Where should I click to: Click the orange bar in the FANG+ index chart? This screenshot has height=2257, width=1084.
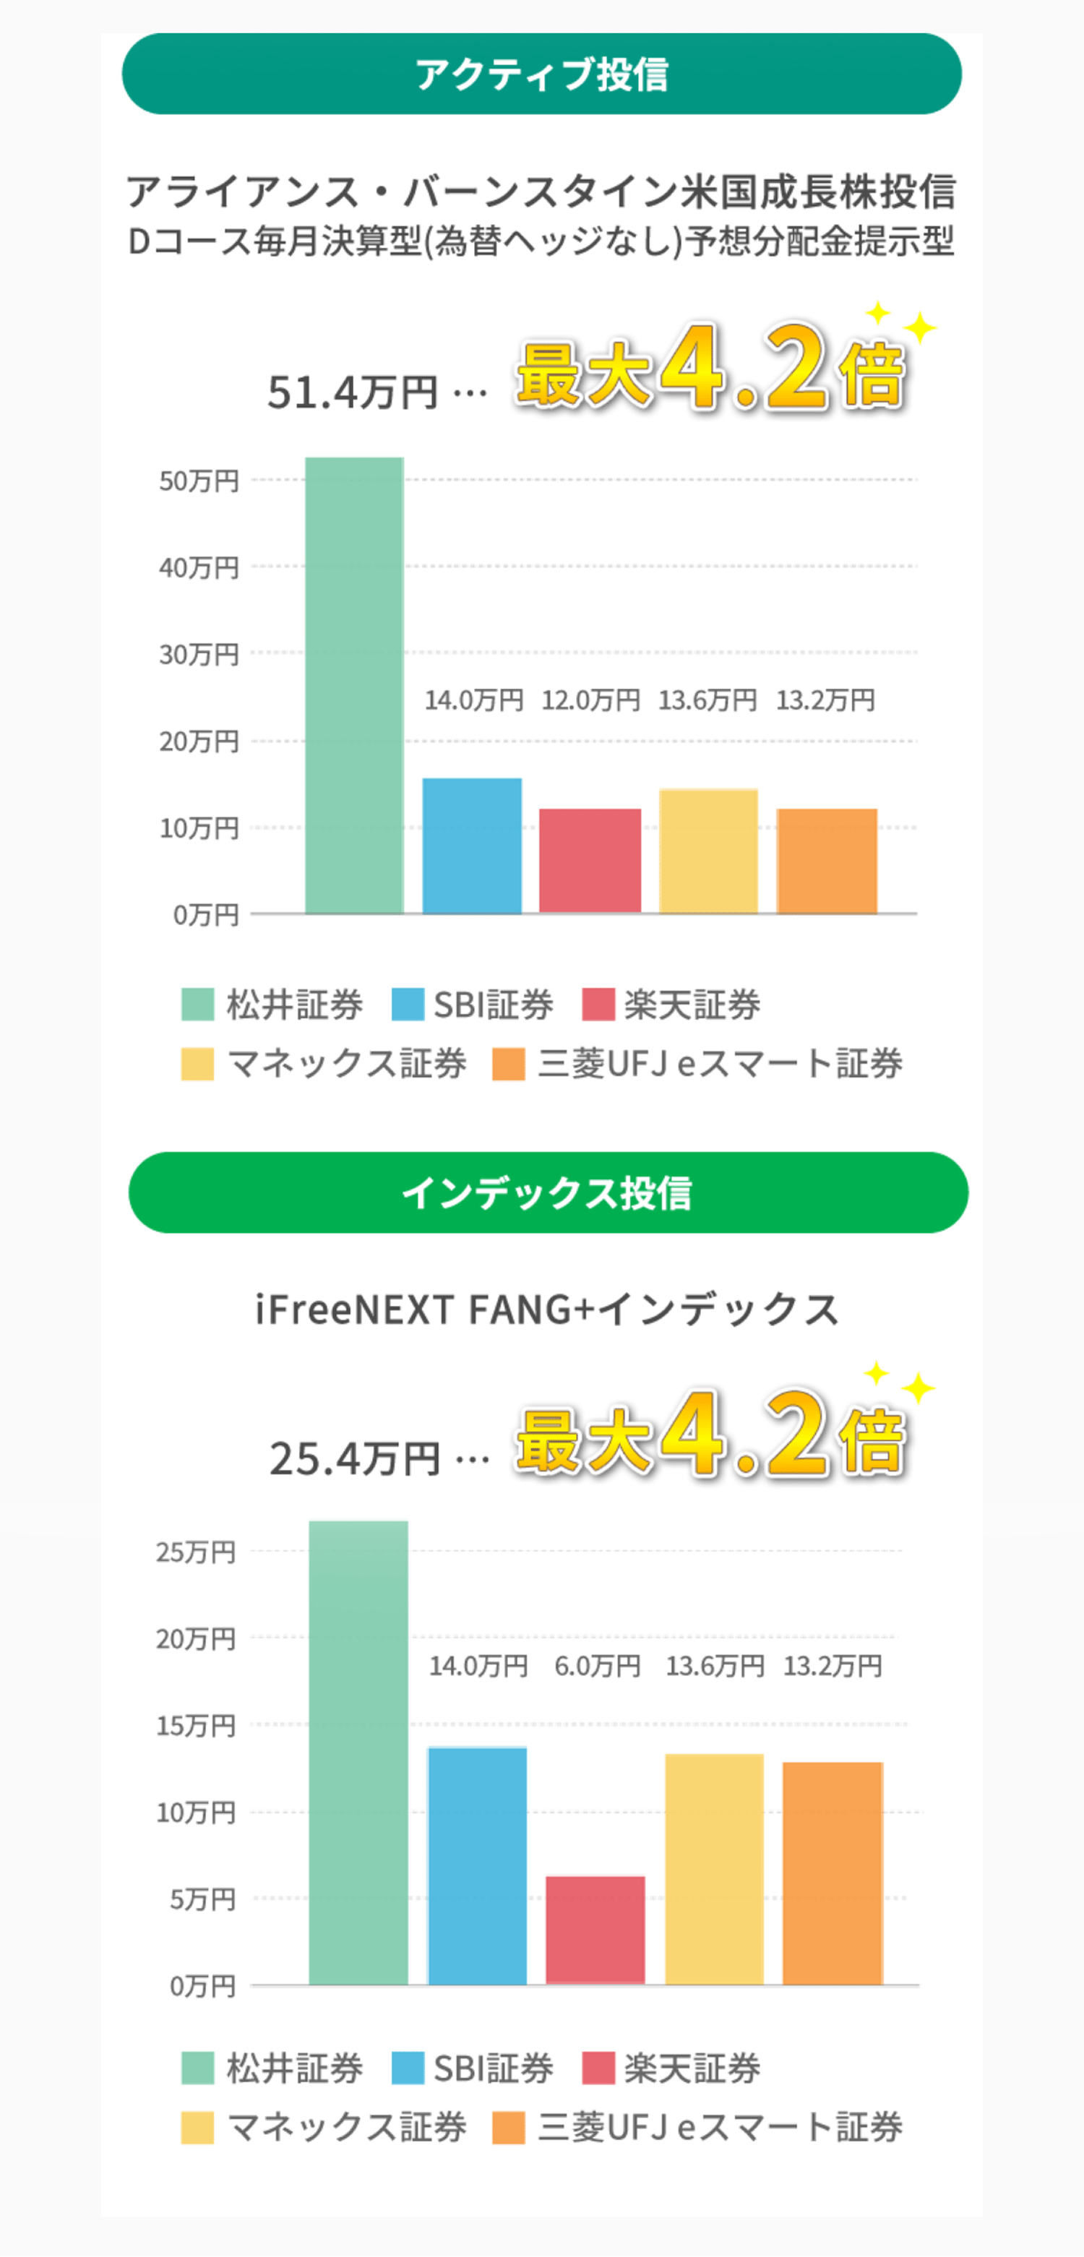[833, 1873]
